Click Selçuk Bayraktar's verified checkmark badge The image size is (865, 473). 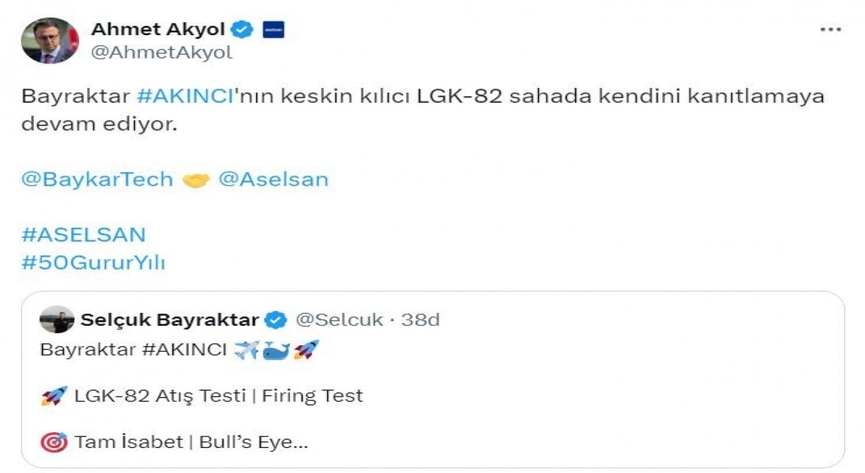tap(275, 319)
